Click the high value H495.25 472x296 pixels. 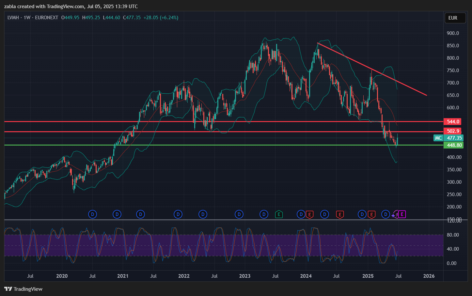(x=91, y=18)
